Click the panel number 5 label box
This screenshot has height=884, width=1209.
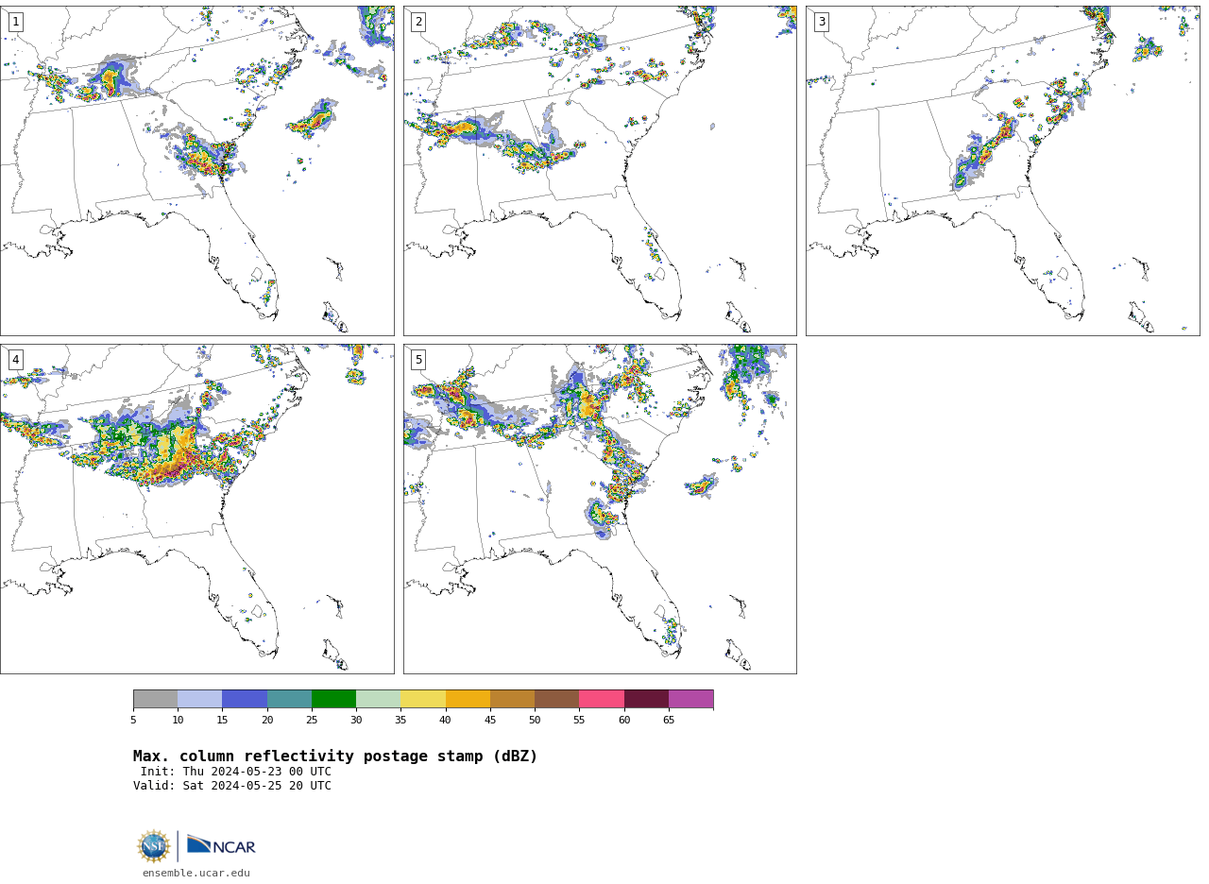click(x=418, y=360)
